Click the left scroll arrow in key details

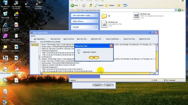click(41, 73)
